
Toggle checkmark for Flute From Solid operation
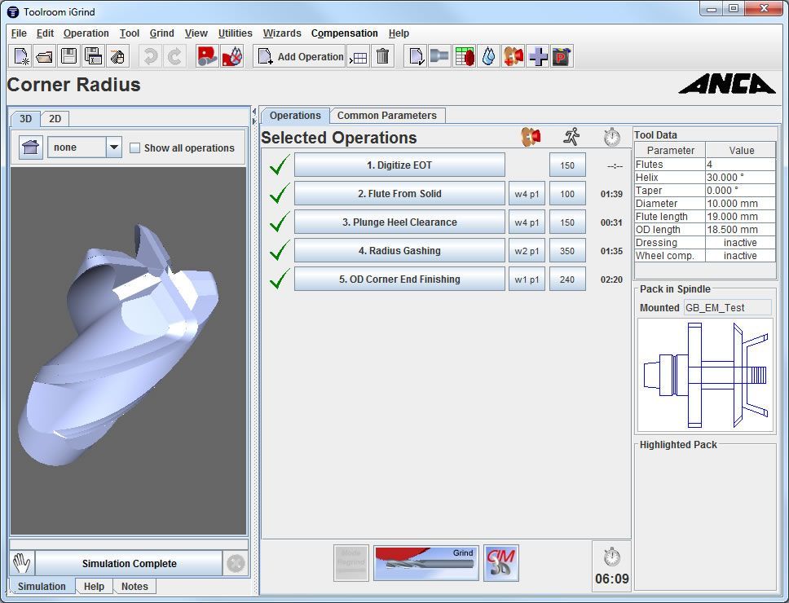pyautogui.click(x=280, y=193)
